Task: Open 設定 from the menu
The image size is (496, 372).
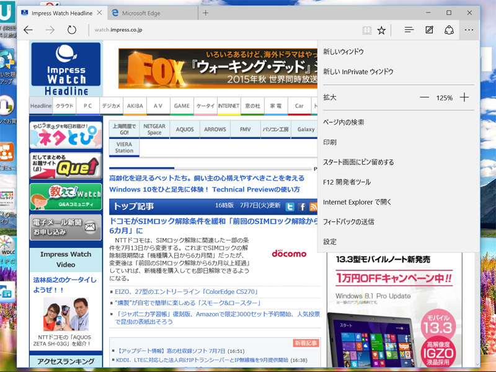Action: (330, 241)
